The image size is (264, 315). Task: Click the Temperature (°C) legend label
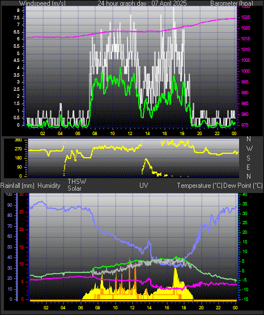200,186
